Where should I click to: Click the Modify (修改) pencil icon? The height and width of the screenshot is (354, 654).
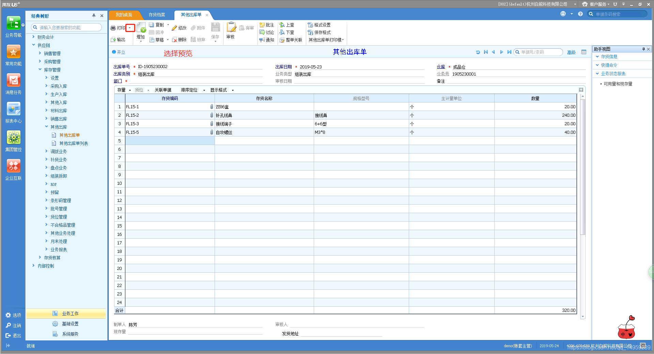tap(174, 28)
